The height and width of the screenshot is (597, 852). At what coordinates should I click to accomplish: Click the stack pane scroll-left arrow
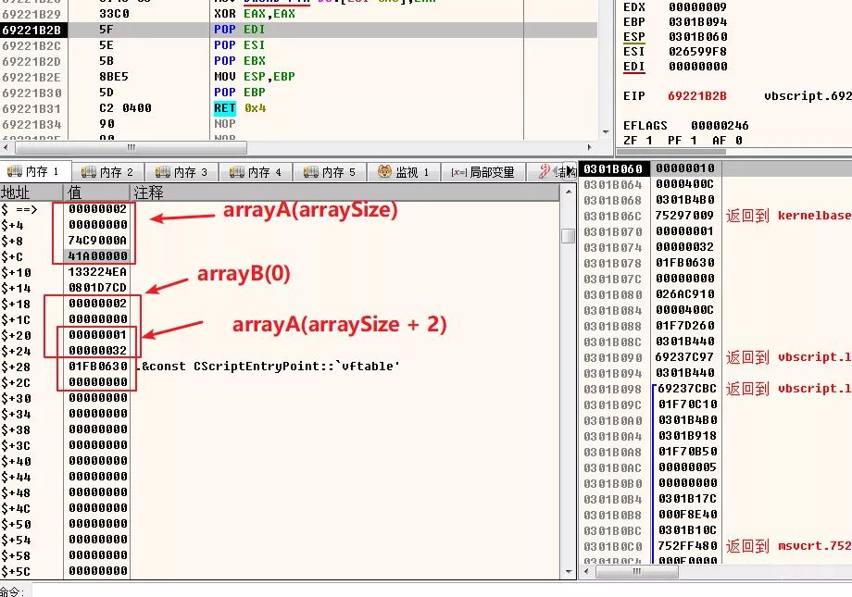pos(586,571)
